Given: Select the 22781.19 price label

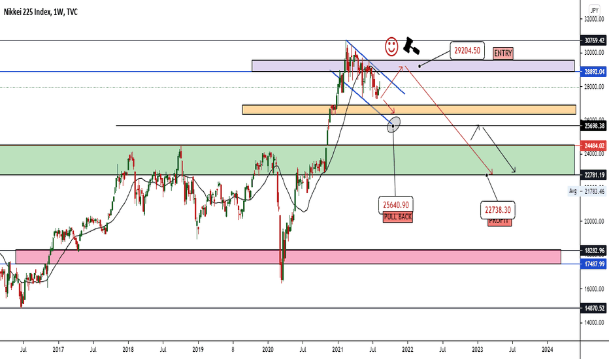Looking at the screenshot, I should (594, 175).
